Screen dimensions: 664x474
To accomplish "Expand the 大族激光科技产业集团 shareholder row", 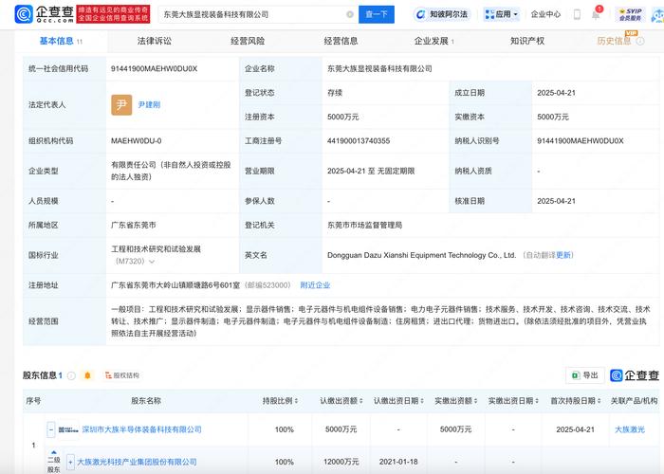I will 70,462.
